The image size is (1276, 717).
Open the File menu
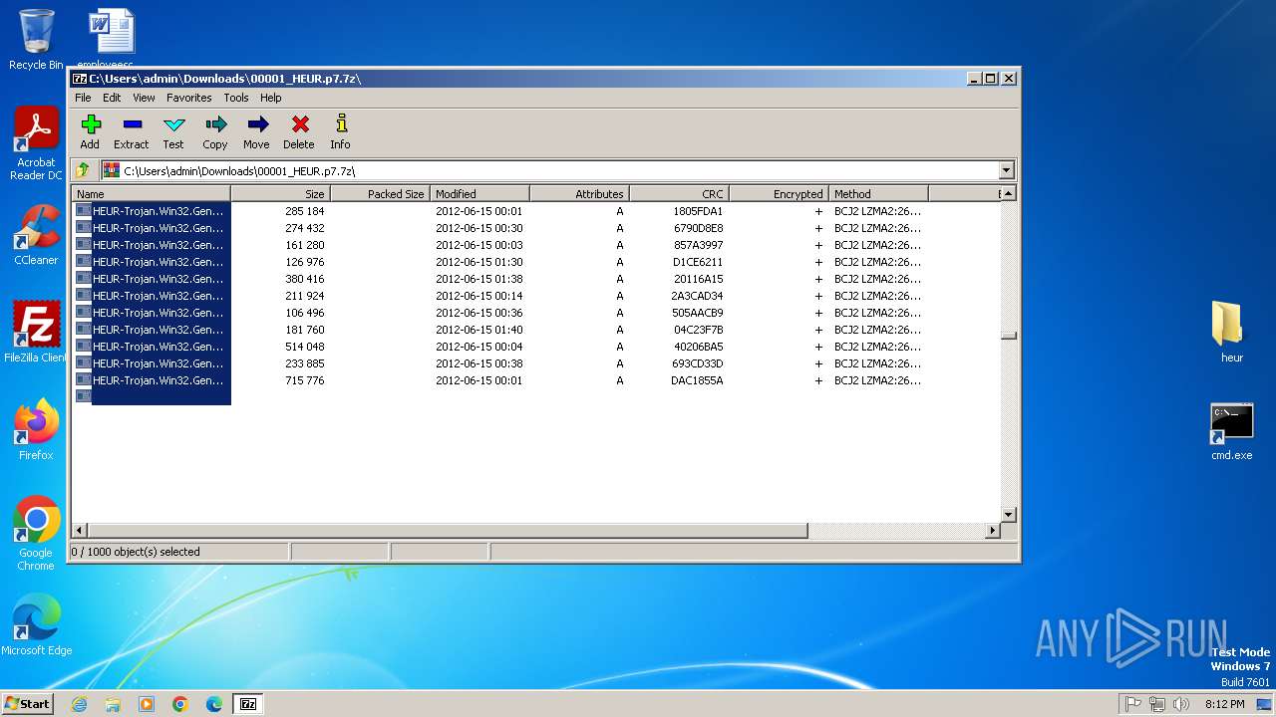83,98
